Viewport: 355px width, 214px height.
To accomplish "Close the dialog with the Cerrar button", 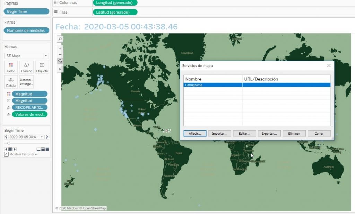I will click(x=319, y=133).
